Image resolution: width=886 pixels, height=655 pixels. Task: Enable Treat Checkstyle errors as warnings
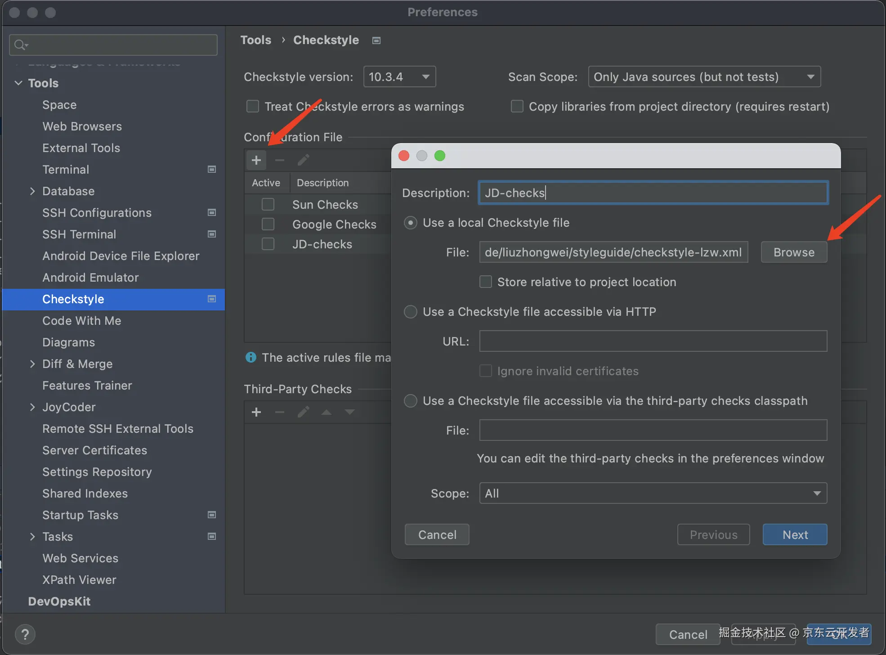point(253,107)
